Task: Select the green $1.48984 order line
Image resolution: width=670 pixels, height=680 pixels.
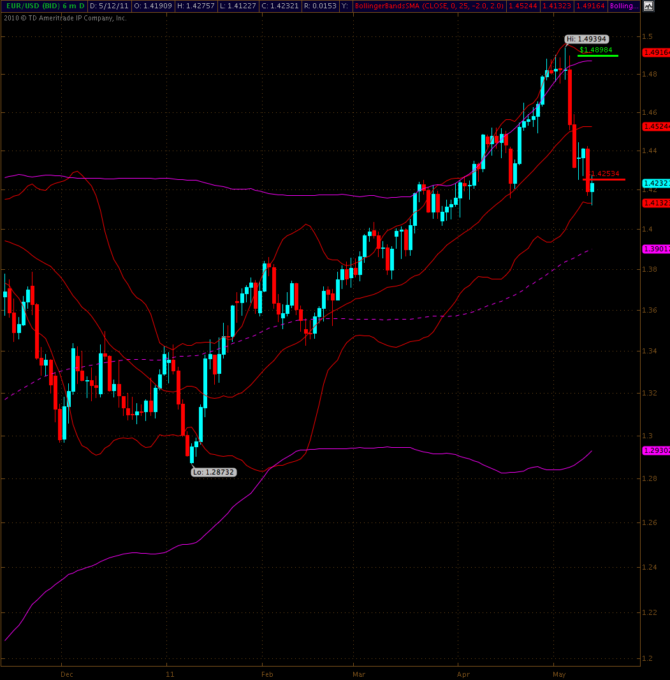Action: (x=597, y=55)
